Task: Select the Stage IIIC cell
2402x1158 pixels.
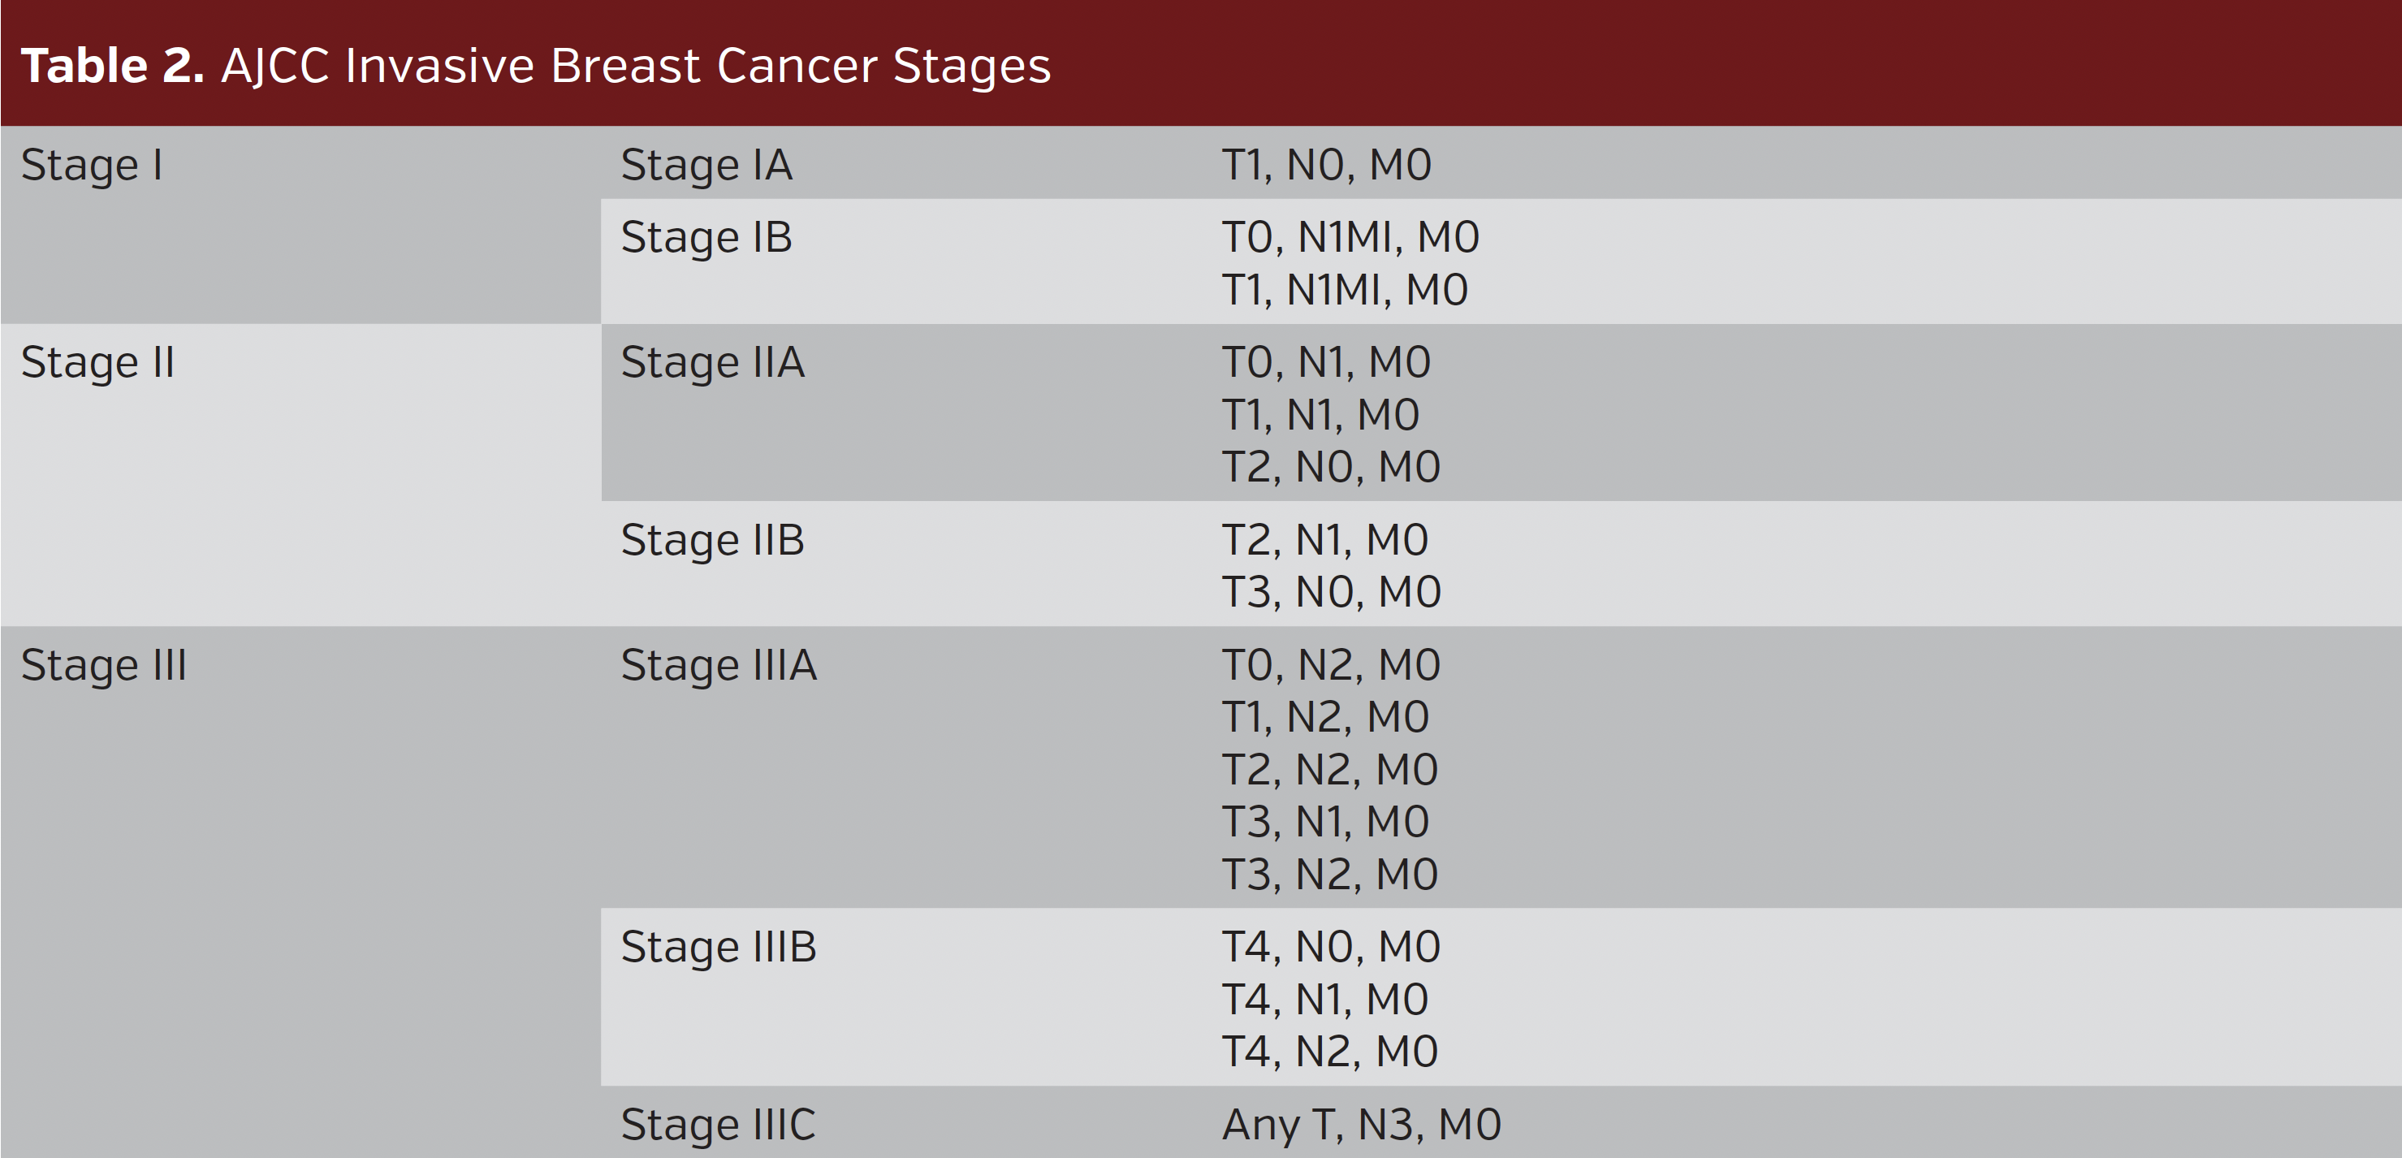Action: click(x=717, y=1125)
